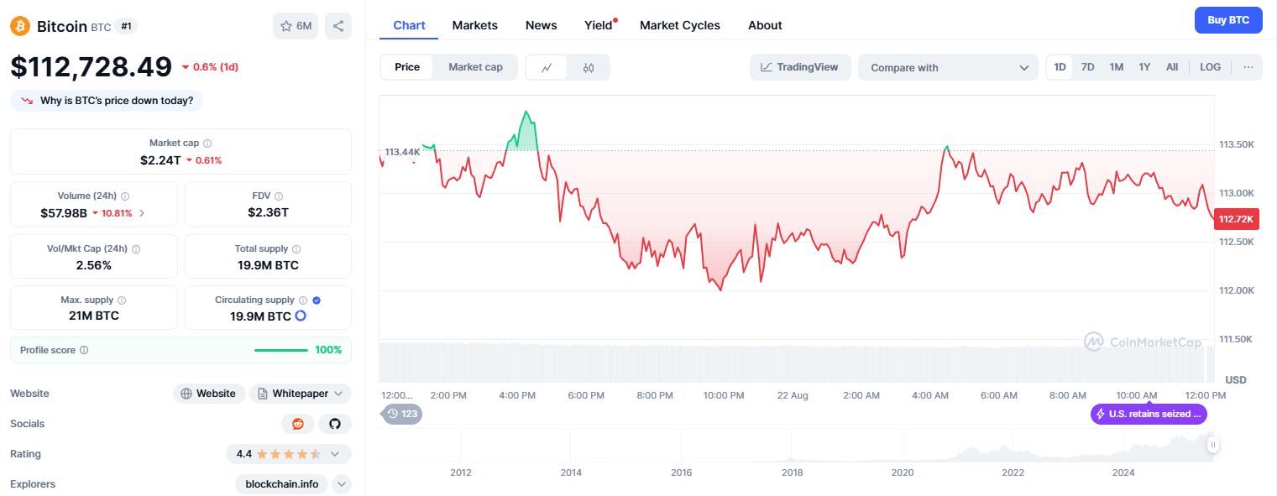Viewport: 1277px width, 496px height.
Task: Click Total supply info icon
Action: point(296,249)
